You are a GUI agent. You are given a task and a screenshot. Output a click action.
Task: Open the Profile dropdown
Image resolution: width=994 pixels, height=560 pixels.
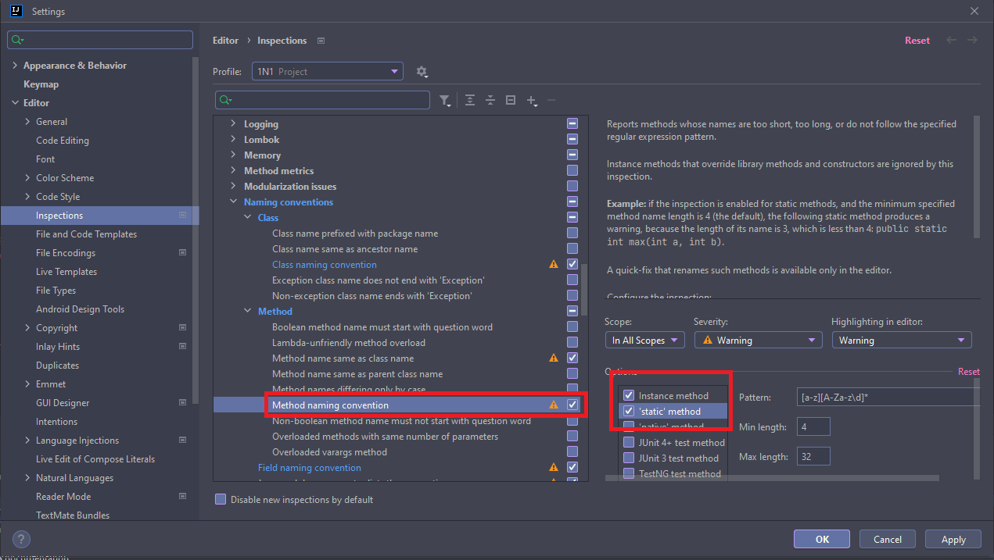tap(327, 72)
